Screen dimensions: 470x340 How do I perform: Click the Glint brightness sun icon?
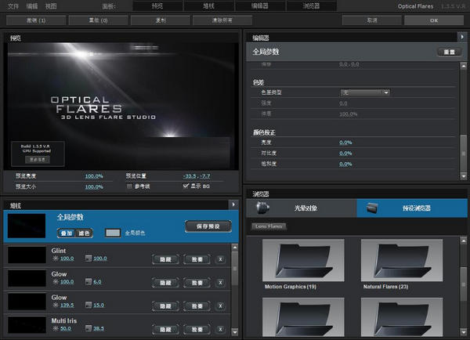(x=54, y=259)
